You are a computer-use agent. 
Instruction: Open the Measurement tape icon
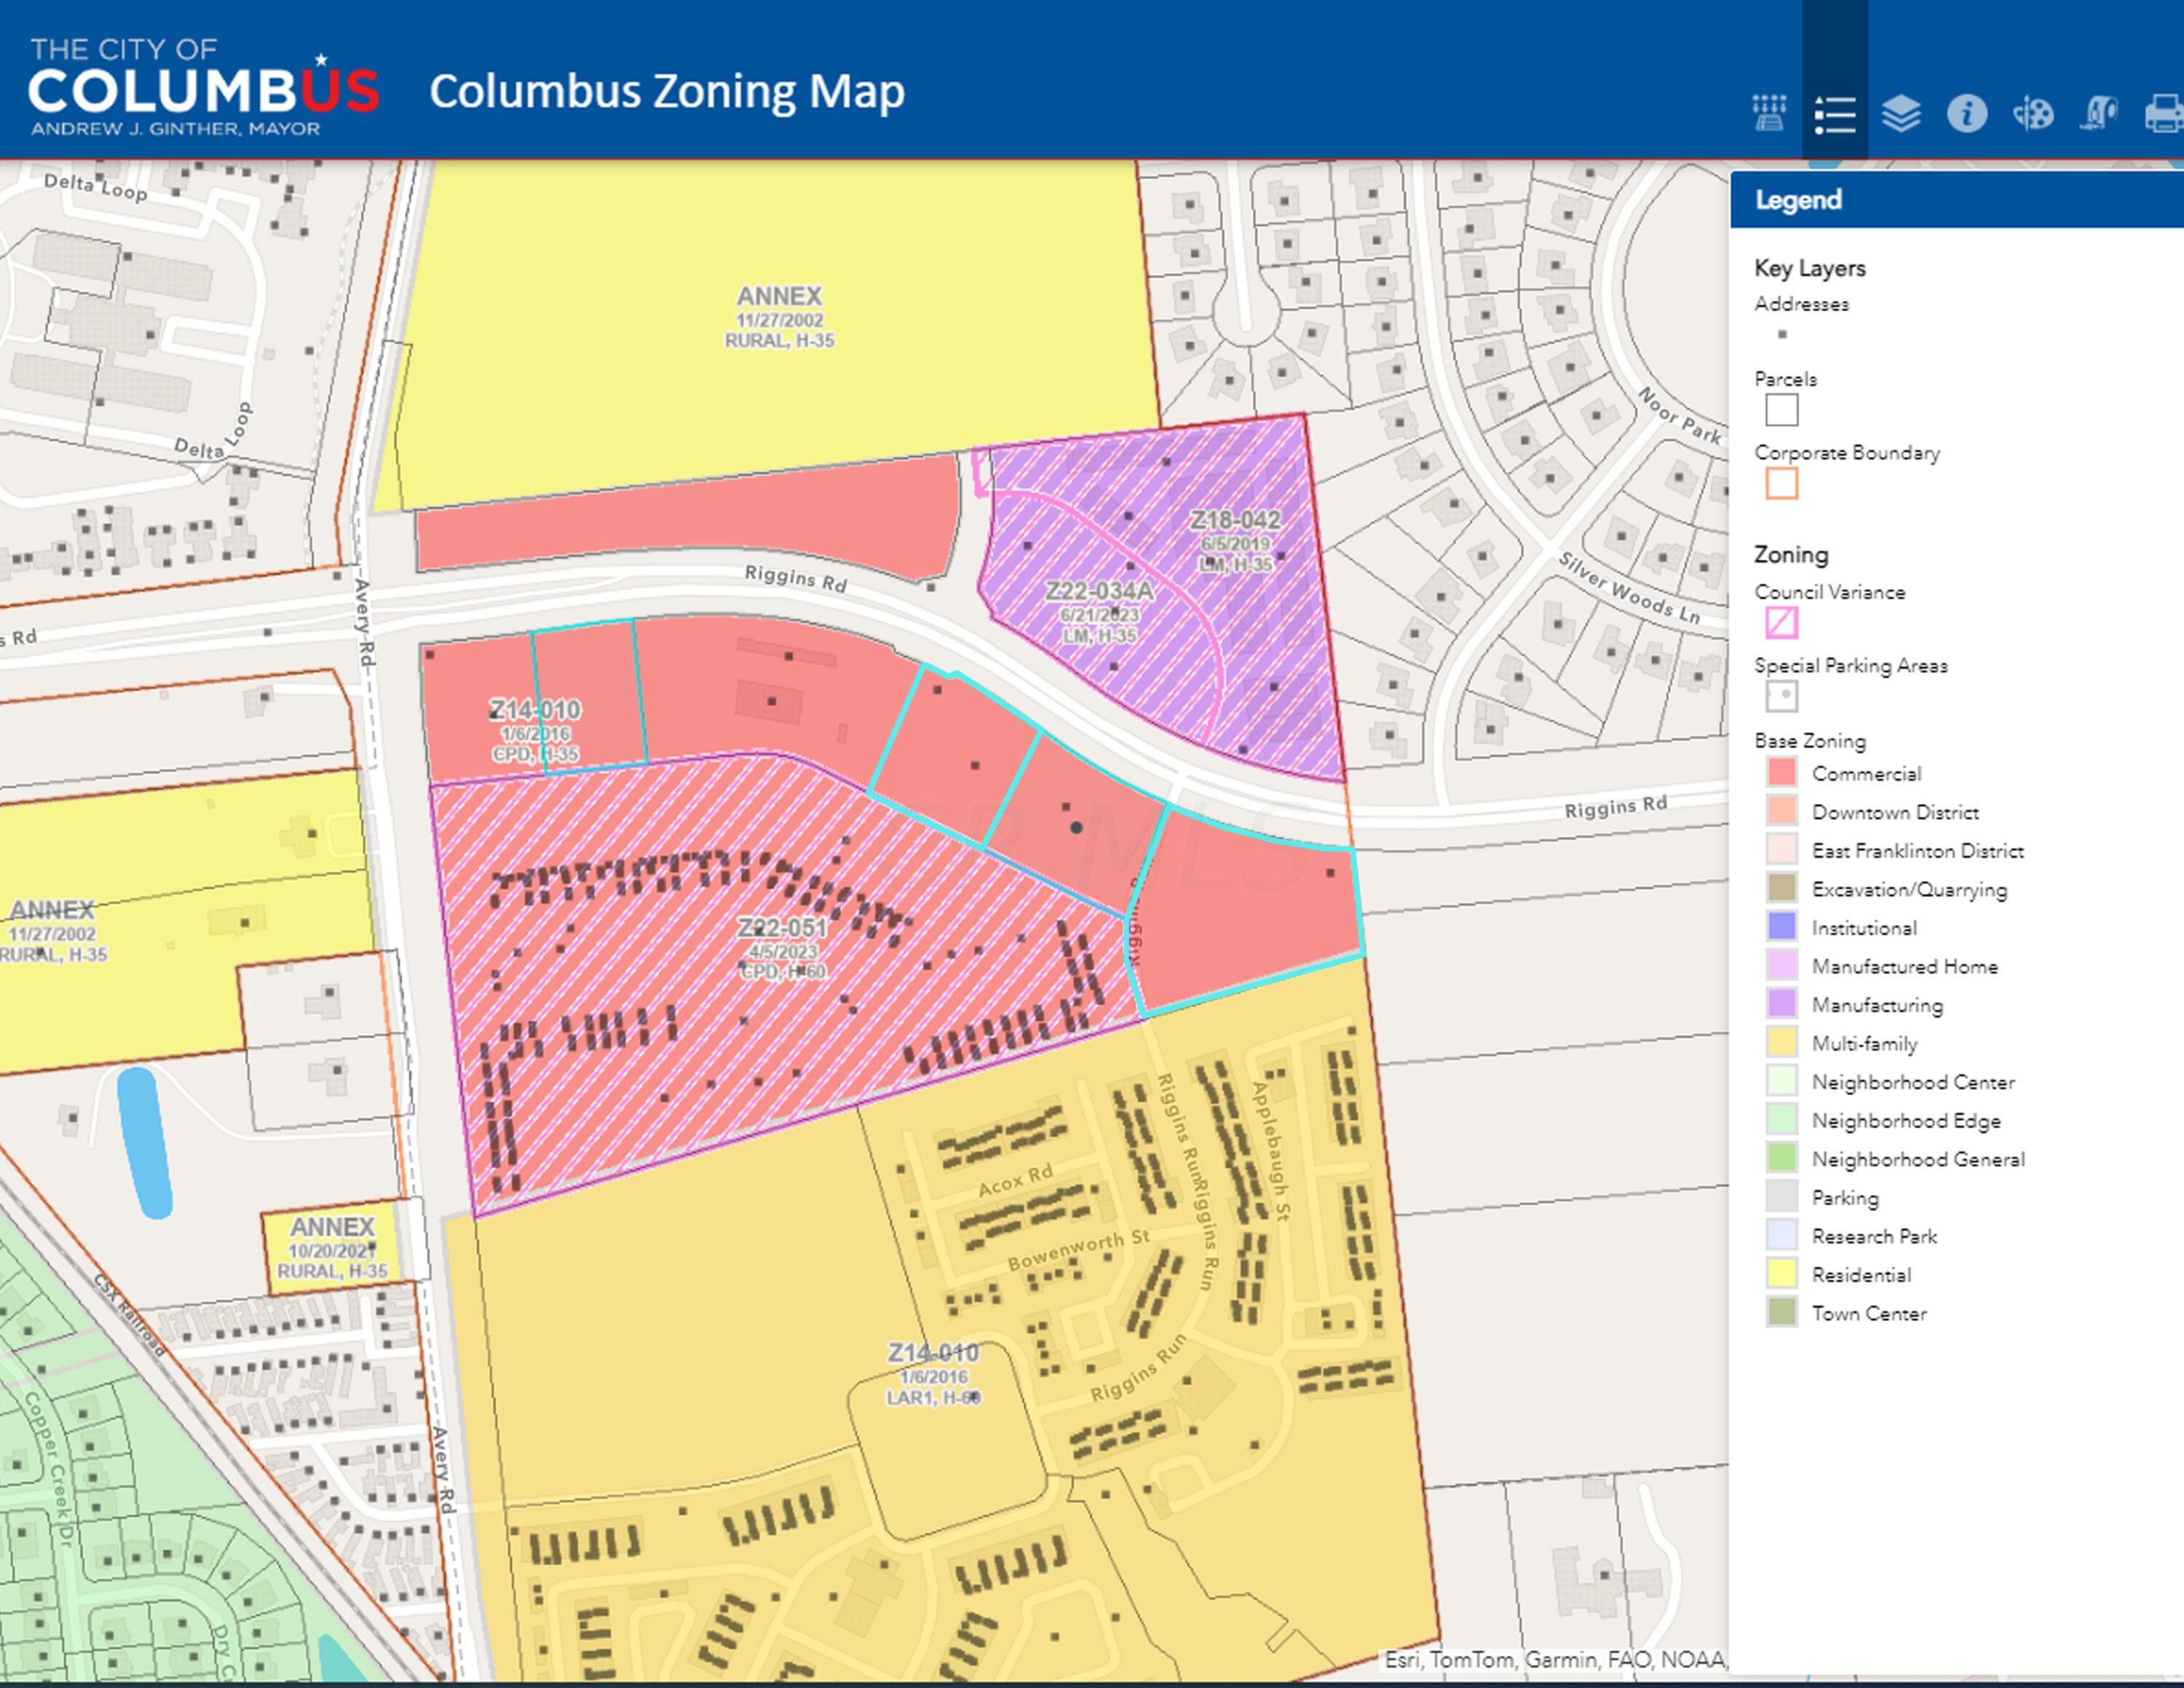coord(2098,113)
